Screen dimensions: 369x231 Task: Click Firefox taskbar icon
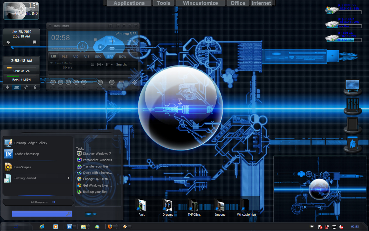[110, 227]
